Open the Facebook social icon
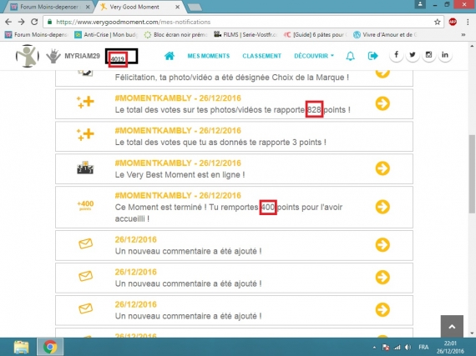Viewport: 476px width, 356px height. pos(396,55)
